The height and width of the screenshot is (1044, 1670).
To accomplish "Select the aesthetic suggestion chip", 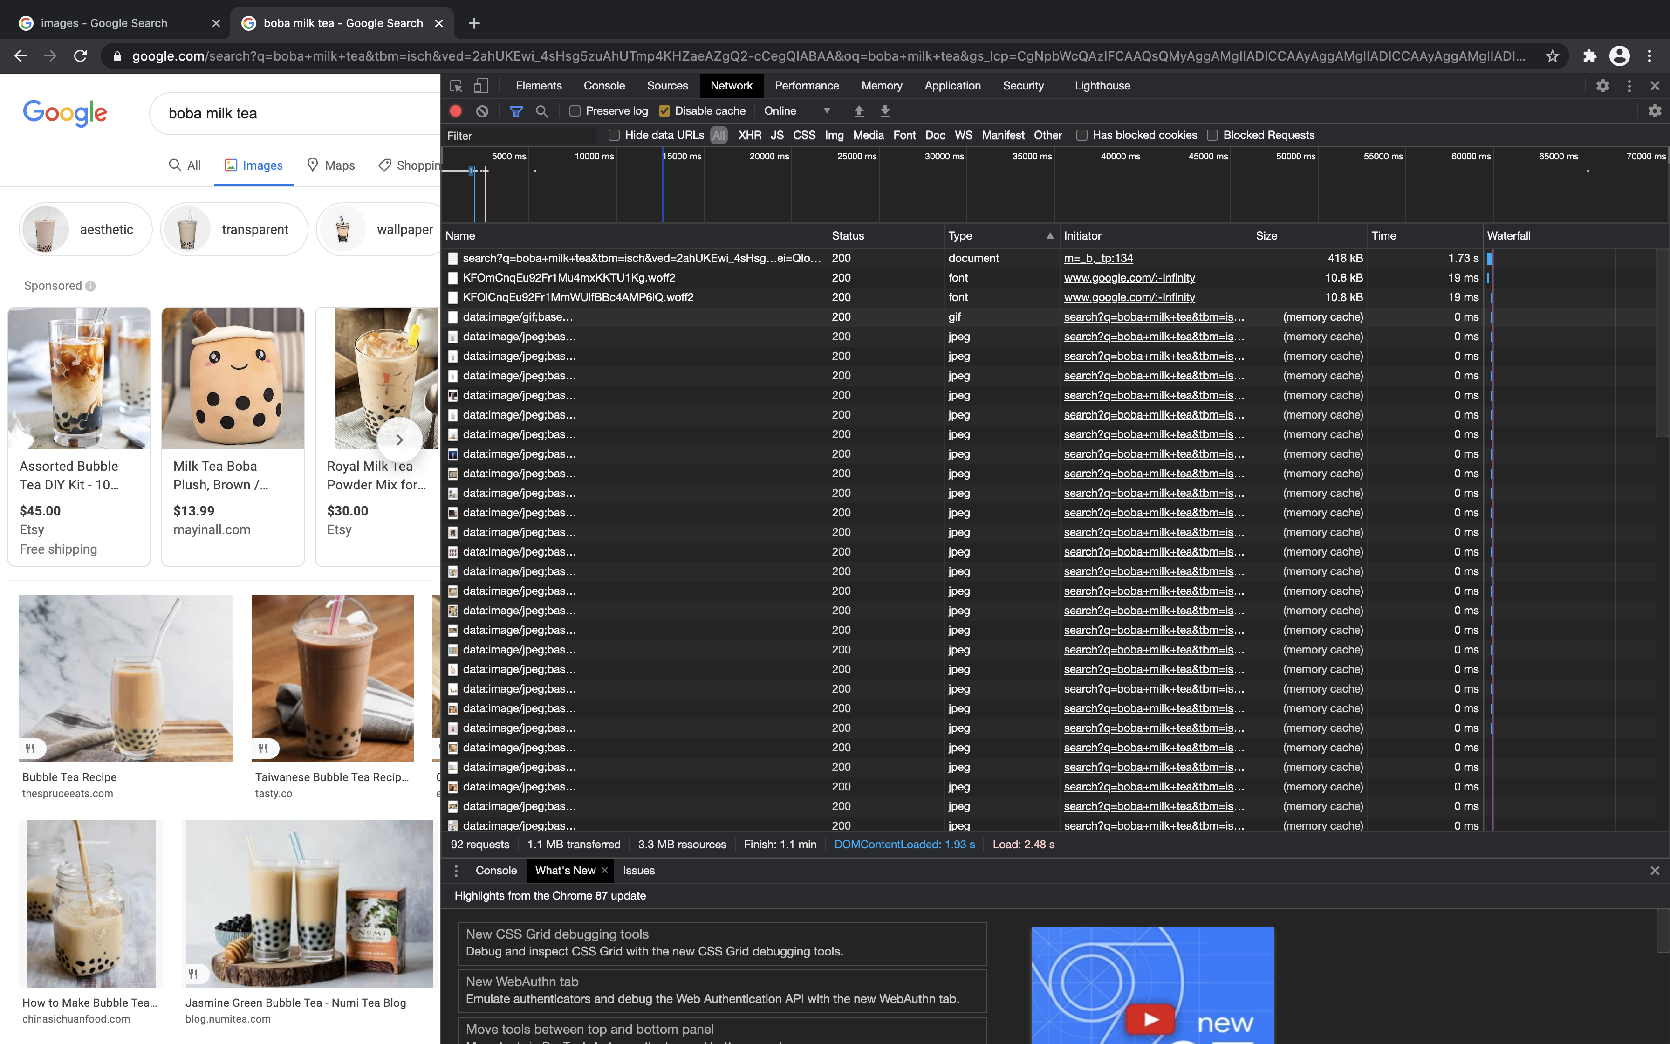I will (x=86, y=229).
